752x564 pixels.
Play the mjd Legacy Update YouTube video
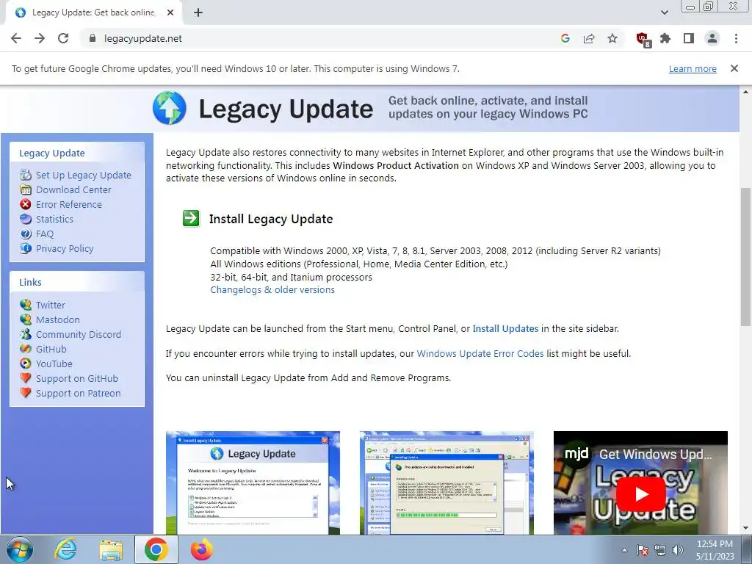coord(640,494)
